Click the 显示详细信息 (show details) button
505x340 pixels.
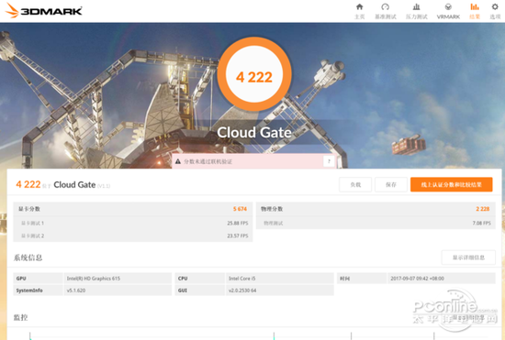(x=468, y=258)
